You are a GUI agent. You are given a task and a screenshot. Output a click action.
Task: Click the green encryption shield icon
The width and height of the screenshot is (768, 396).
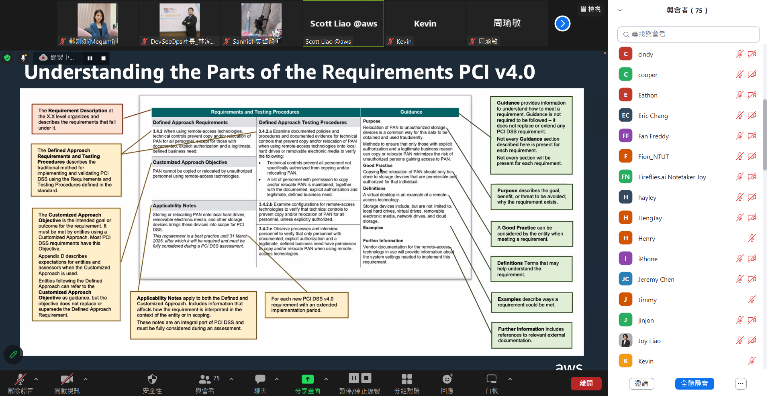[7, 58]
